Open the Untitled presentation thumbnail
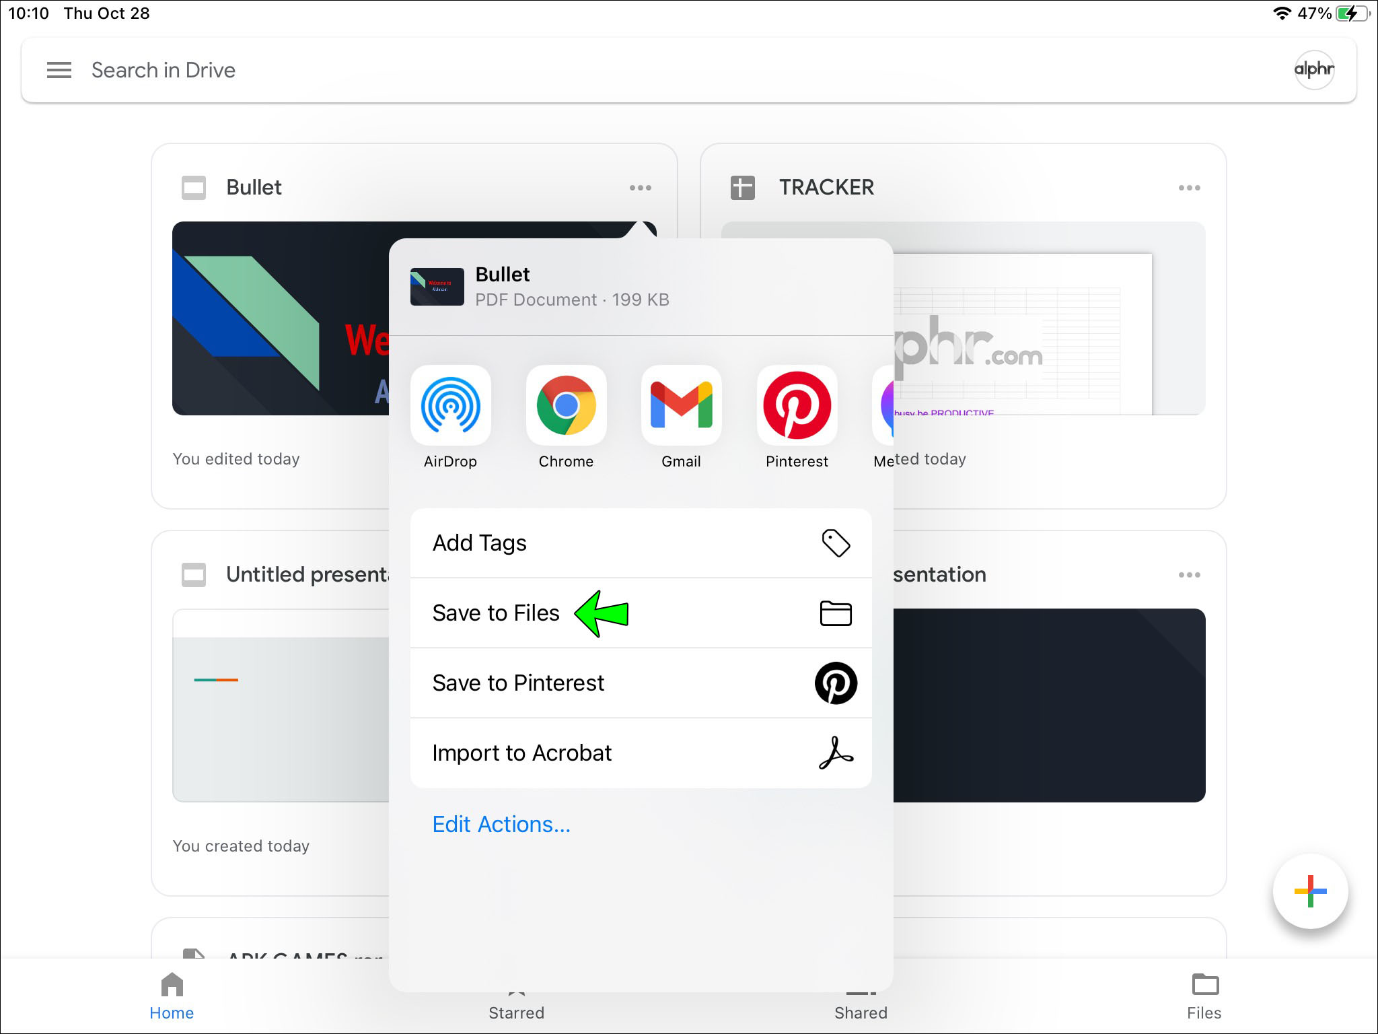Viewport: 1378px width, 1034px height. click(281, 705)
